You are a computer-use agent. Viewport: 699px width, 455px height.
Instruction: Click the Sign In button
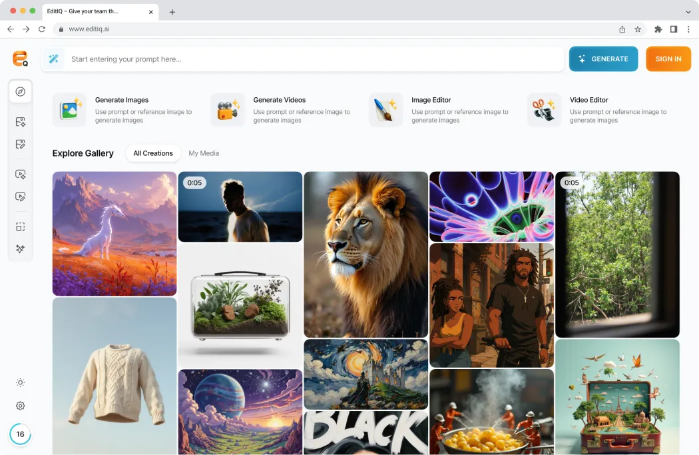click(668, 59)
